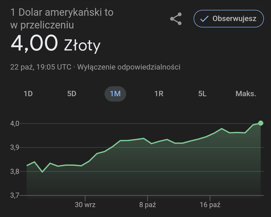Click the 4,00 Złoty exchange rate value
This screenshot has width=271, height=217.
pyautogui.click(x=56, y=44)
